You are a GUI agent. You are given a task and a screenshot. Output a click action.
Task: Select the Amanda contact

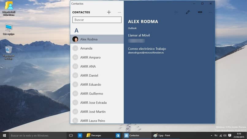pyautogui.click(x=97, y=48)
